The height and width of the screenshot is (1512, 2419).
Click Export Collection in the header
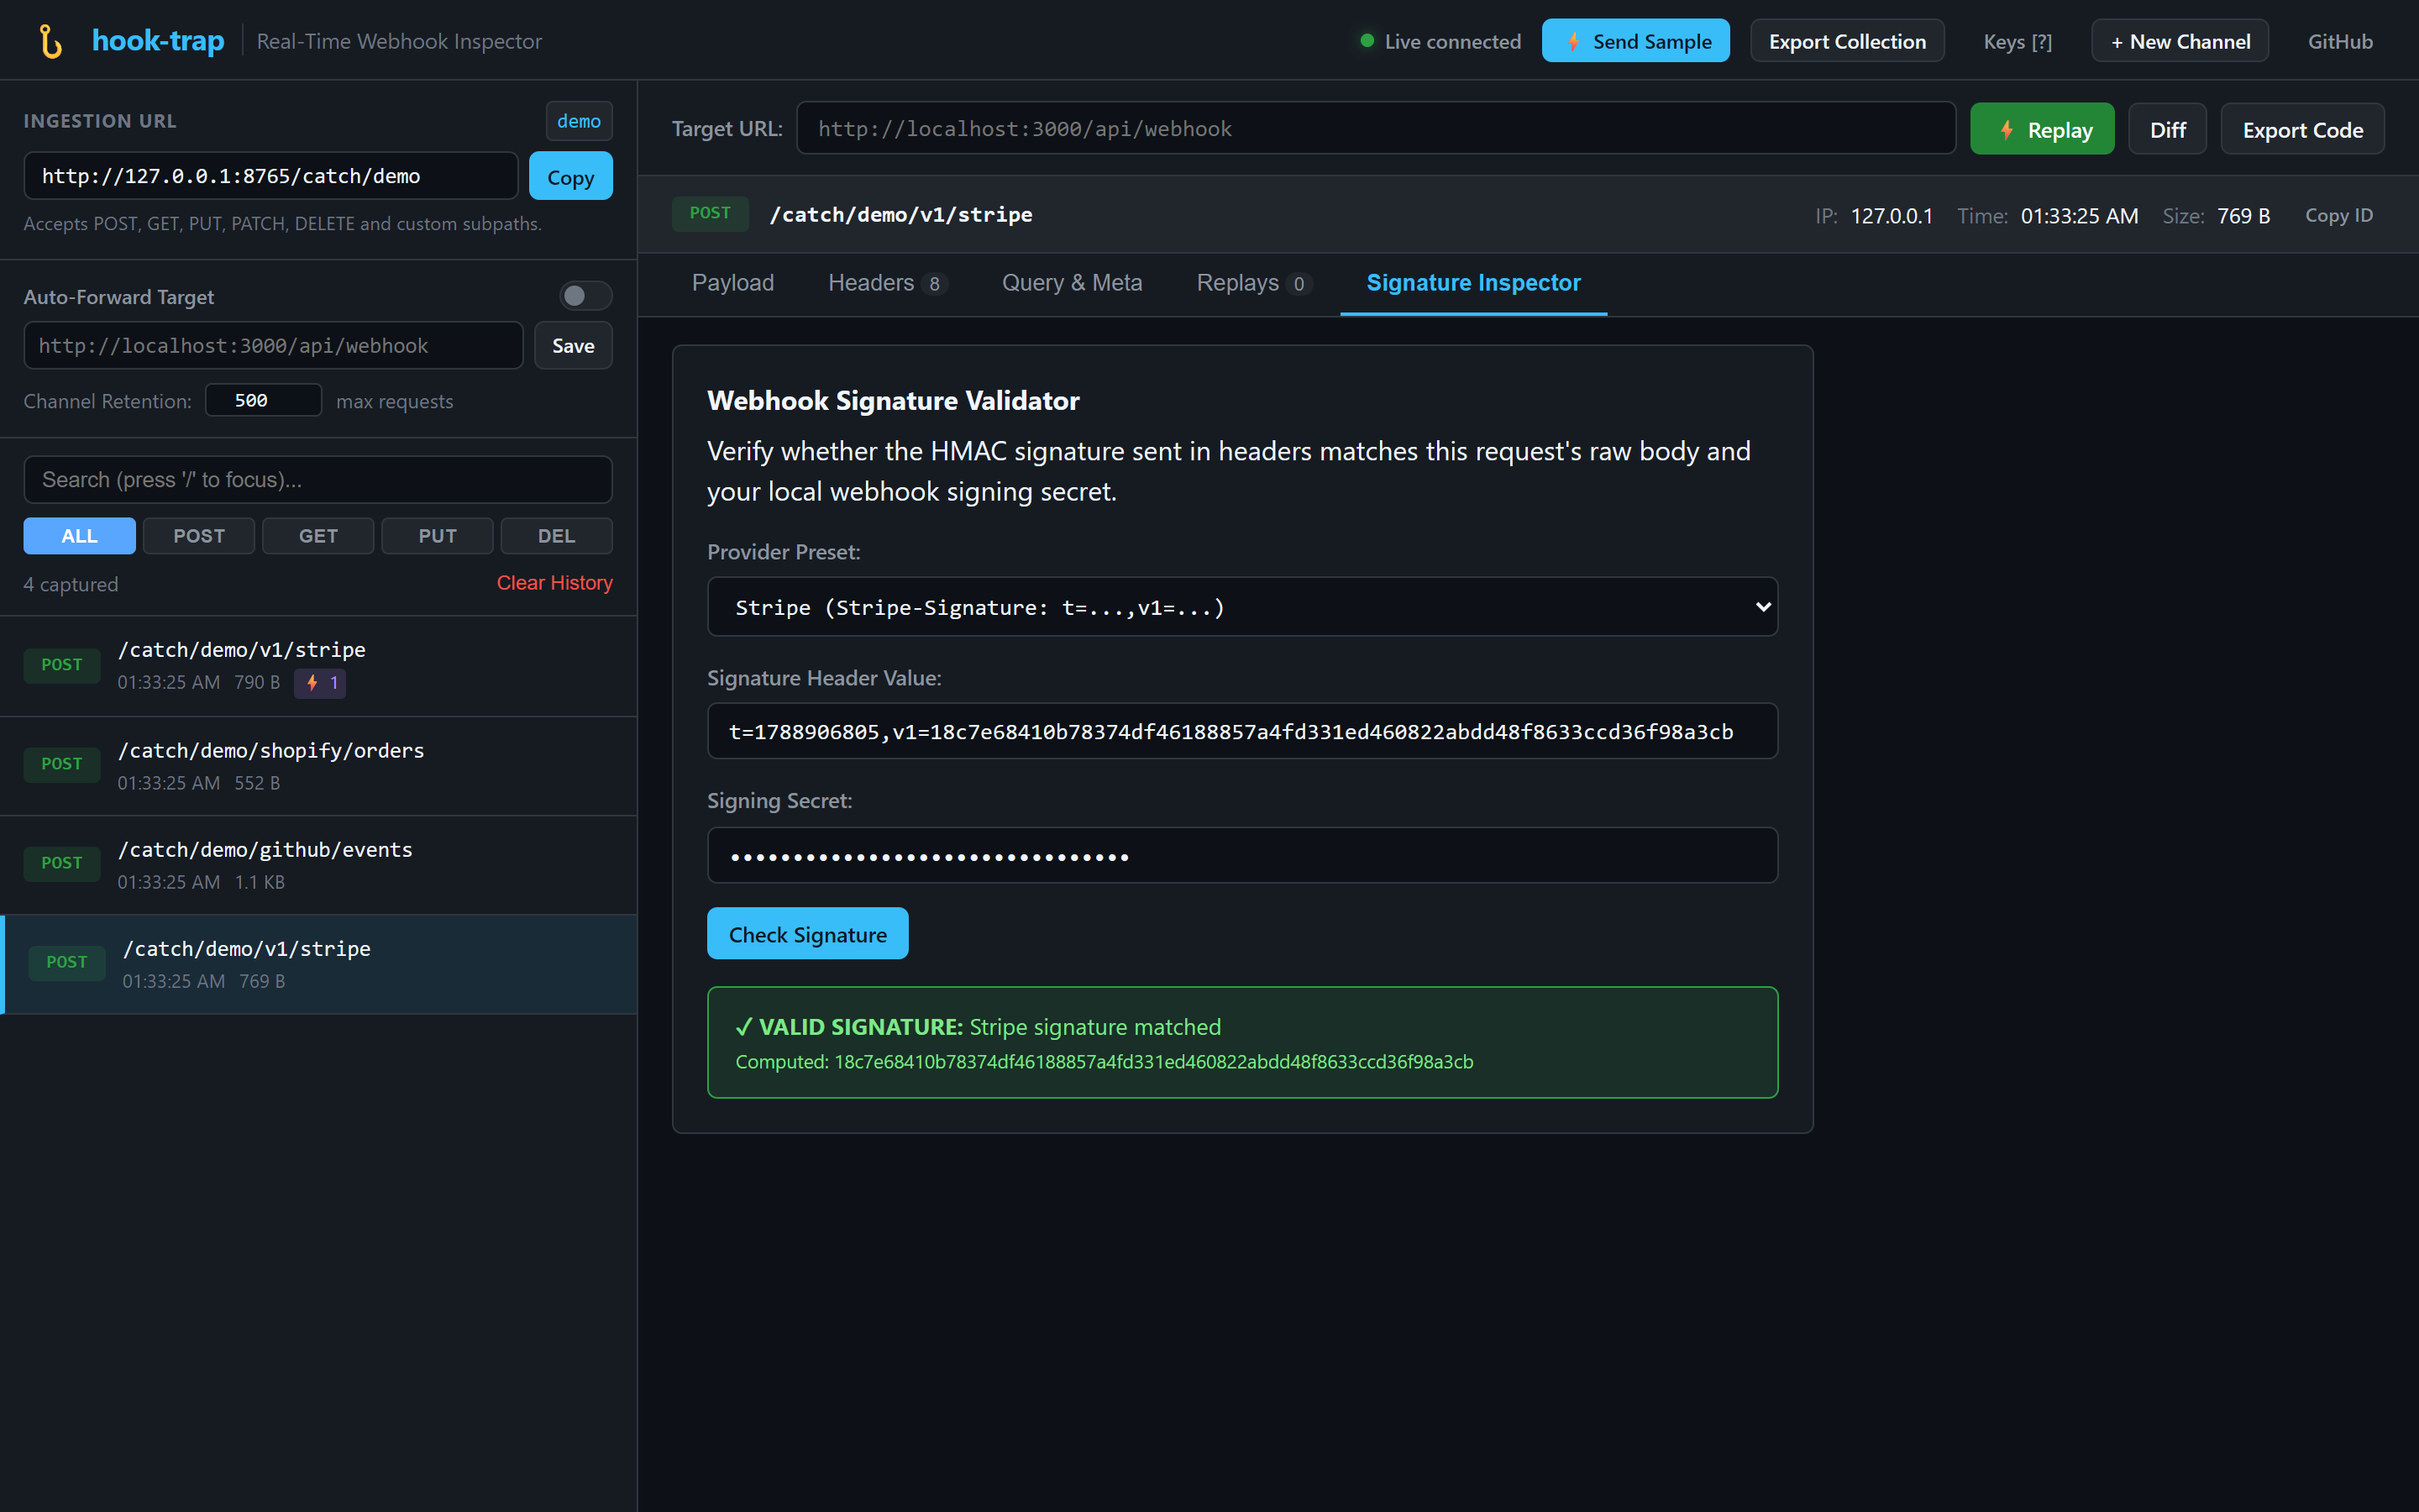(1846, 41)
